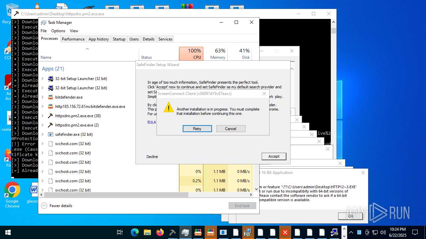The width and height of the screenshot is (426, 239).
Task: Switch to the Performance tab
Action: [73, 39]
